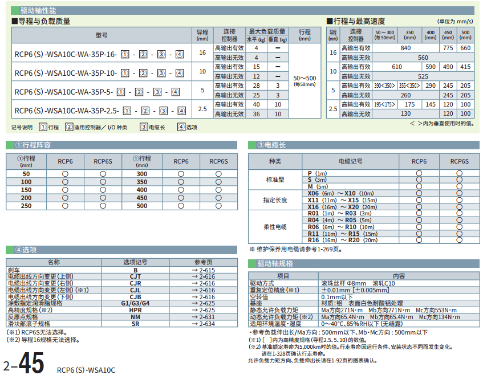Click stroke 50 in the stroke lineup table
This screenshot has width=483, height=375.
pos(26,174)
